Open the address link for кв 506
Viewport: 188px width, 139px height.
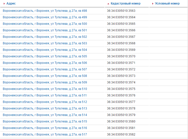click(45, 63)
